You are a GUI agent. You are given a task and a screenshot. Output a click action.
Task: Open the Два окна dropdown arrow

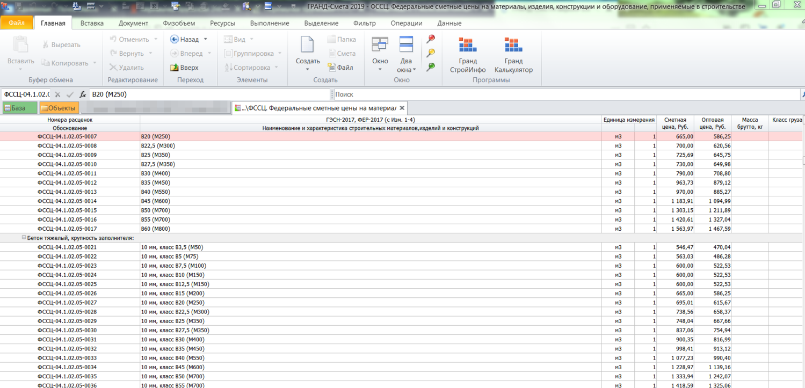point(415,70)
